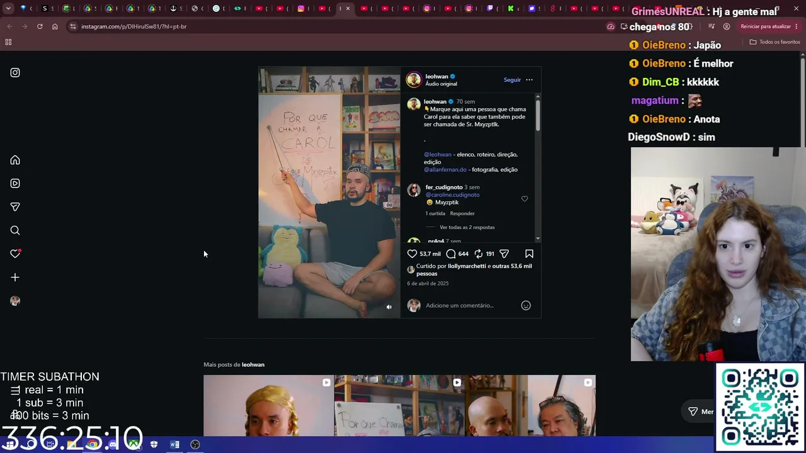
Task: Open the emoji picker for comment
Action: [x=526, y=306]
